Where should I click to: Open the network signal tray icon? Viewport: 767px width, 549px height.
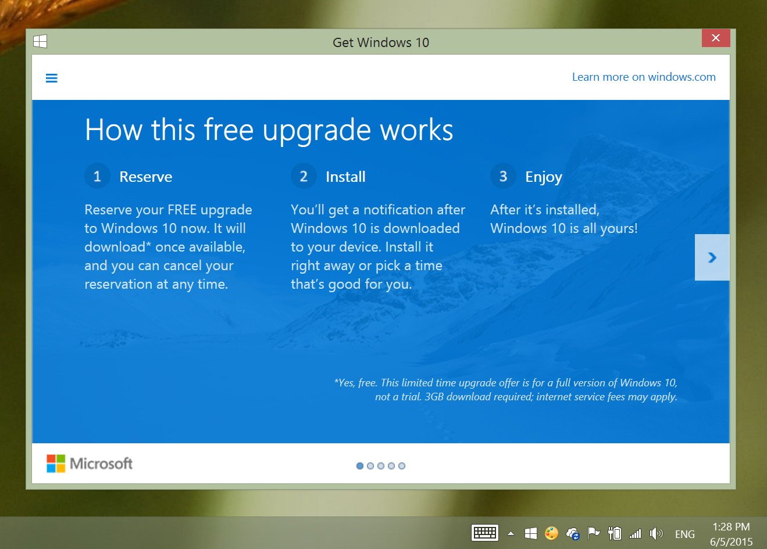[x=635, y=533]
